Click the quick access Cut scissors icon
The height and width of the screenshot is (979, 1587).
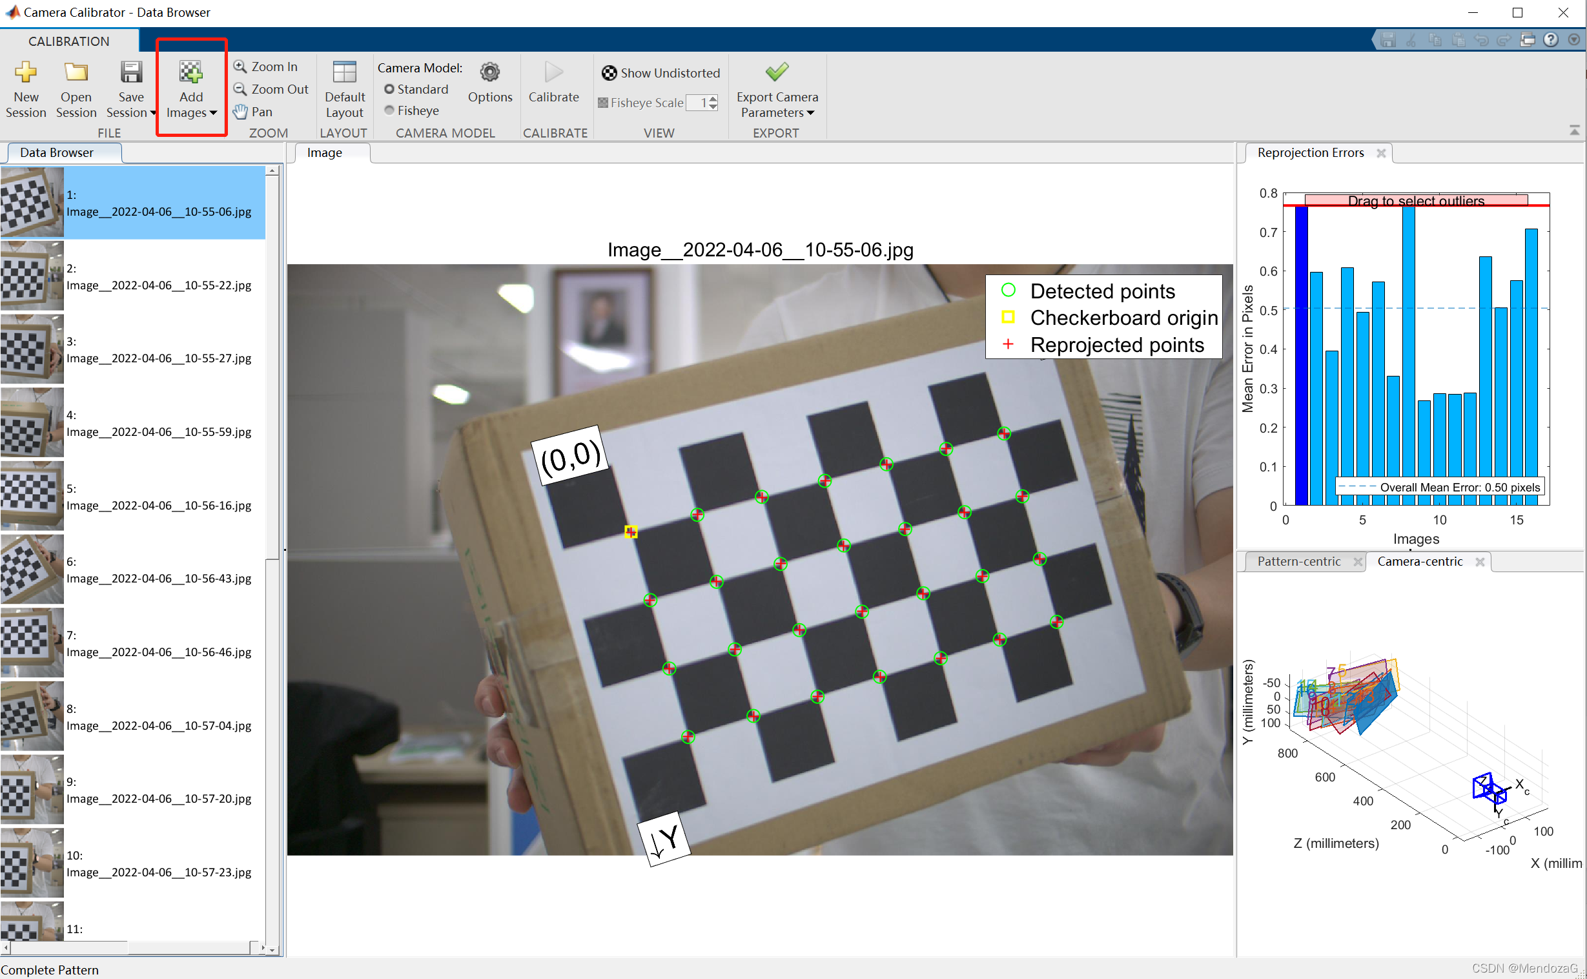1411,40
